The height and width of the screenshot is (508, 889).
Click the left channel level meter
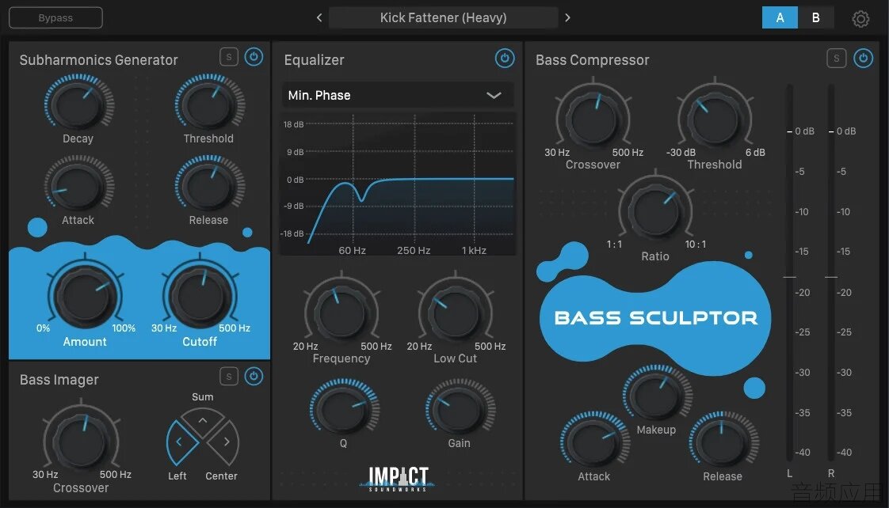click(x=790, y=273)
